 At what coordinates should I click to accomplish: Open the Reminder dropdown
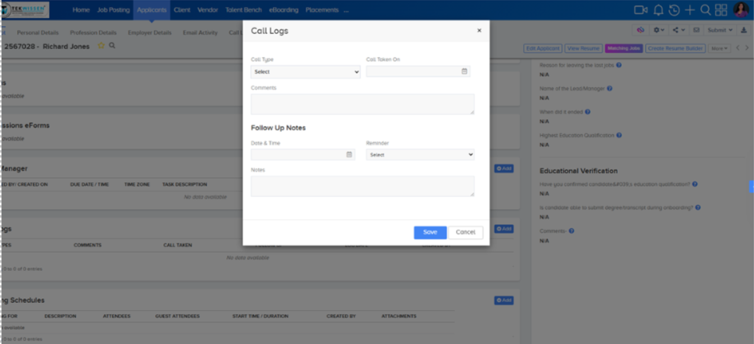(420, 155)
